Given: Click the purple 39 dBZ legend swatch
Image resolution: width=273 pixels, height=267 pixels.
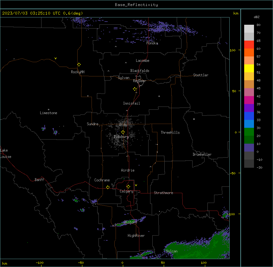Looking at the screenshot, I should pos(249,108).
